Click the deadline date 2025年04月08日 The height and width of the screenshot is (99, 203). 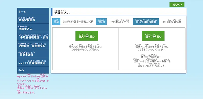pyautogui.click(x=172, y=22)
